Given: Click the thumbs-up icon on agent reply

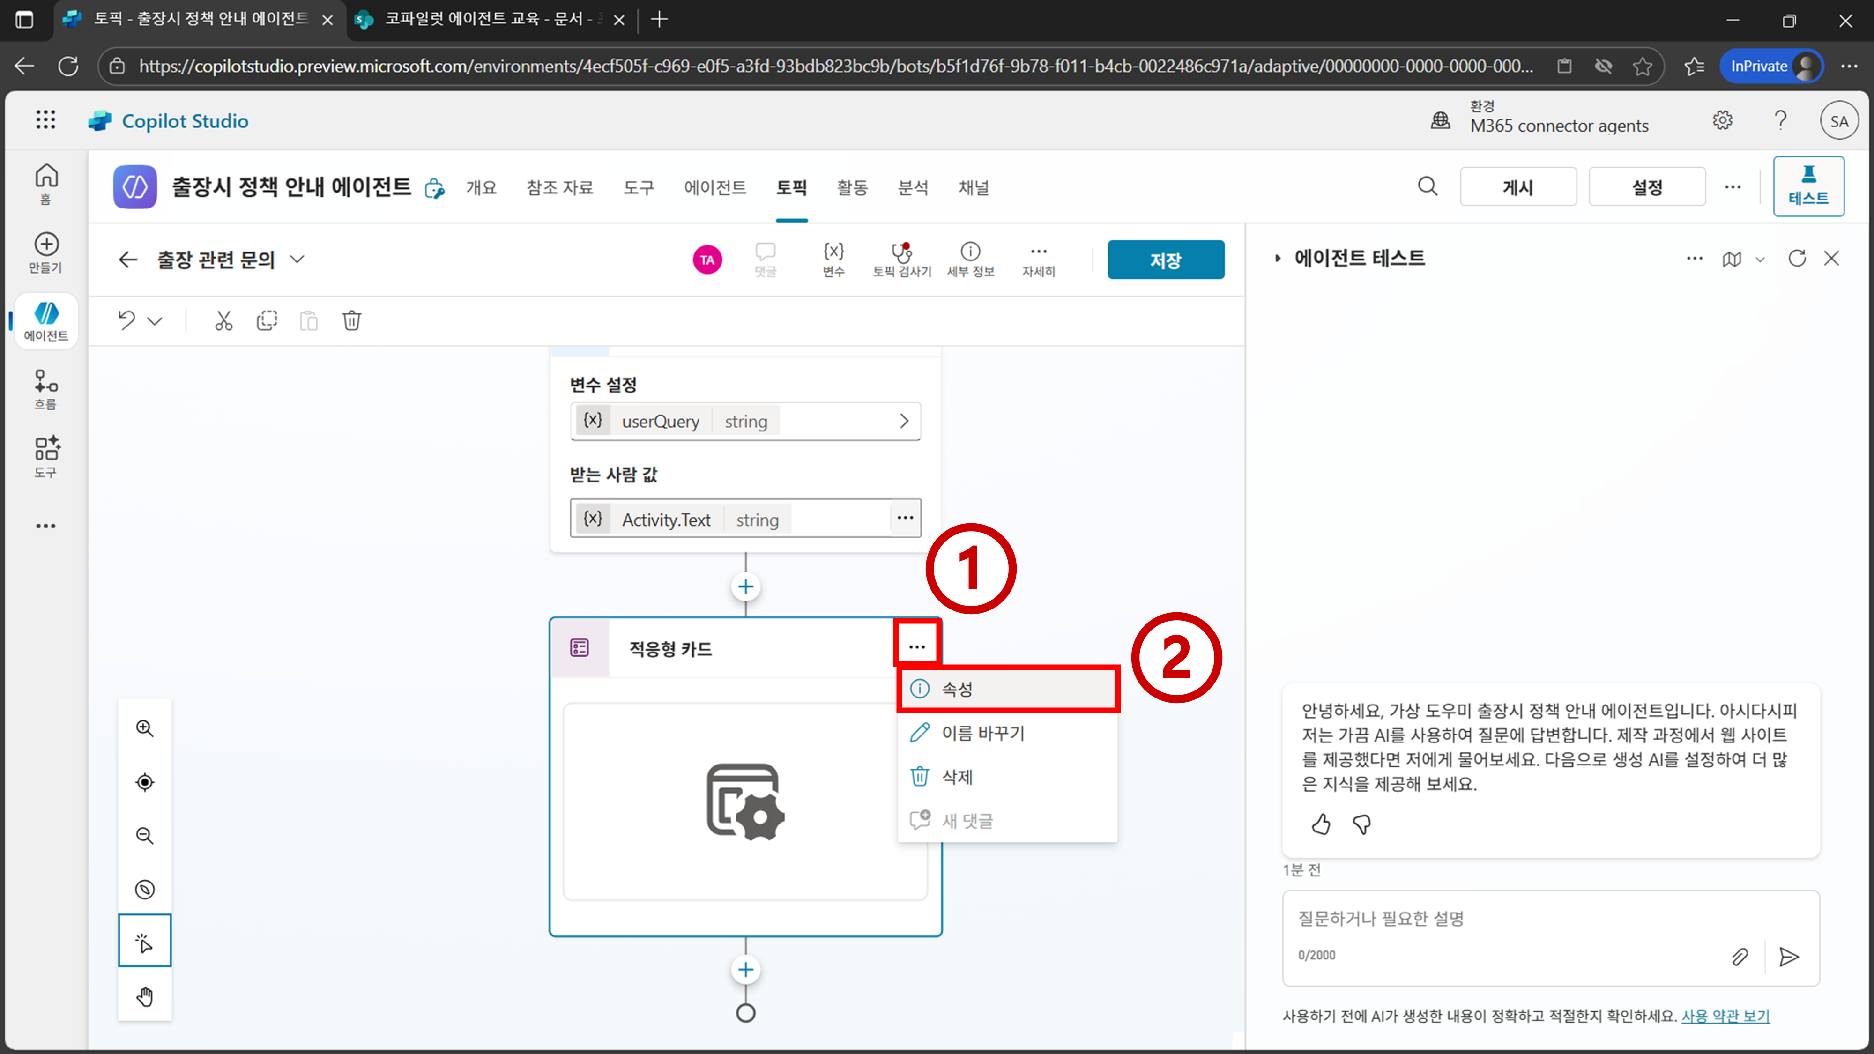Looking at the screenshot, I should pos(1320,824).
